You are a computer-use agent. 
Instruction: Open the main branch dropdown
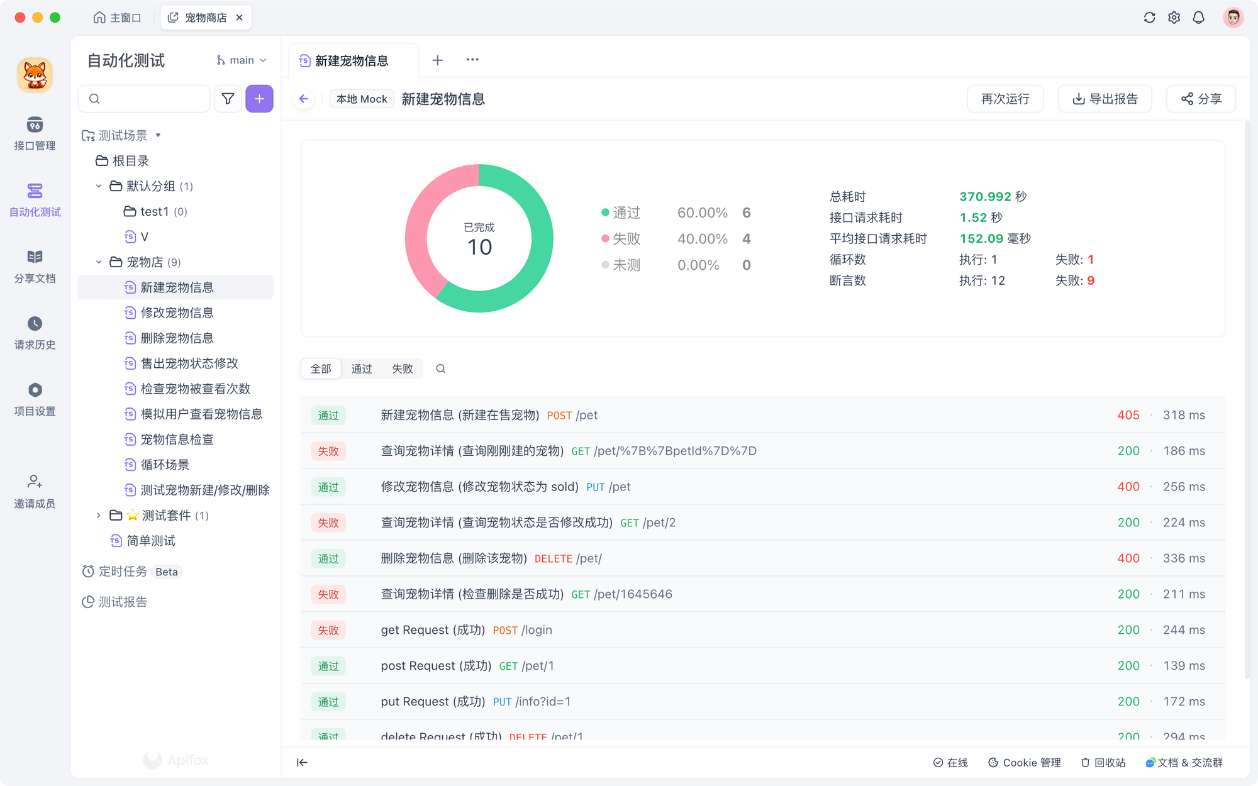(242, 60)
